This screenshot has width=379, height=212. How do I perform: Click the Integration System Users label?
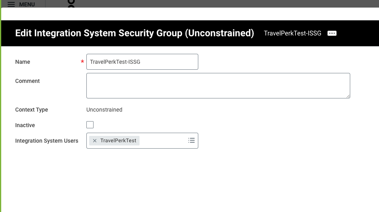(x=47, y=141)
